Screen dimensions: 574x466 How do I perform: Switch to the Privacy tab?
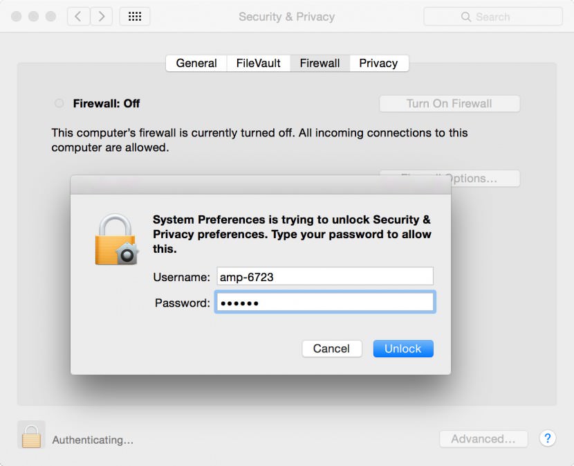click(379, 63)
